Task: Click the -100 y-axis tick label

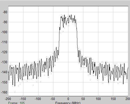Action: point(4,32)
